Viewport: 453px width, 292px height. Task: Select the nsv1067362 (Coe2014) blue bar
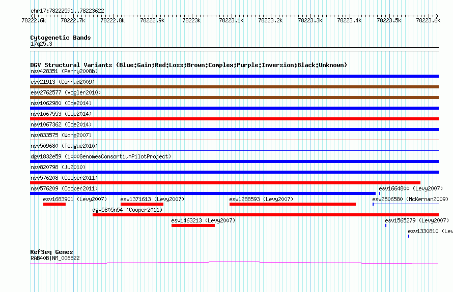point(234,129)
